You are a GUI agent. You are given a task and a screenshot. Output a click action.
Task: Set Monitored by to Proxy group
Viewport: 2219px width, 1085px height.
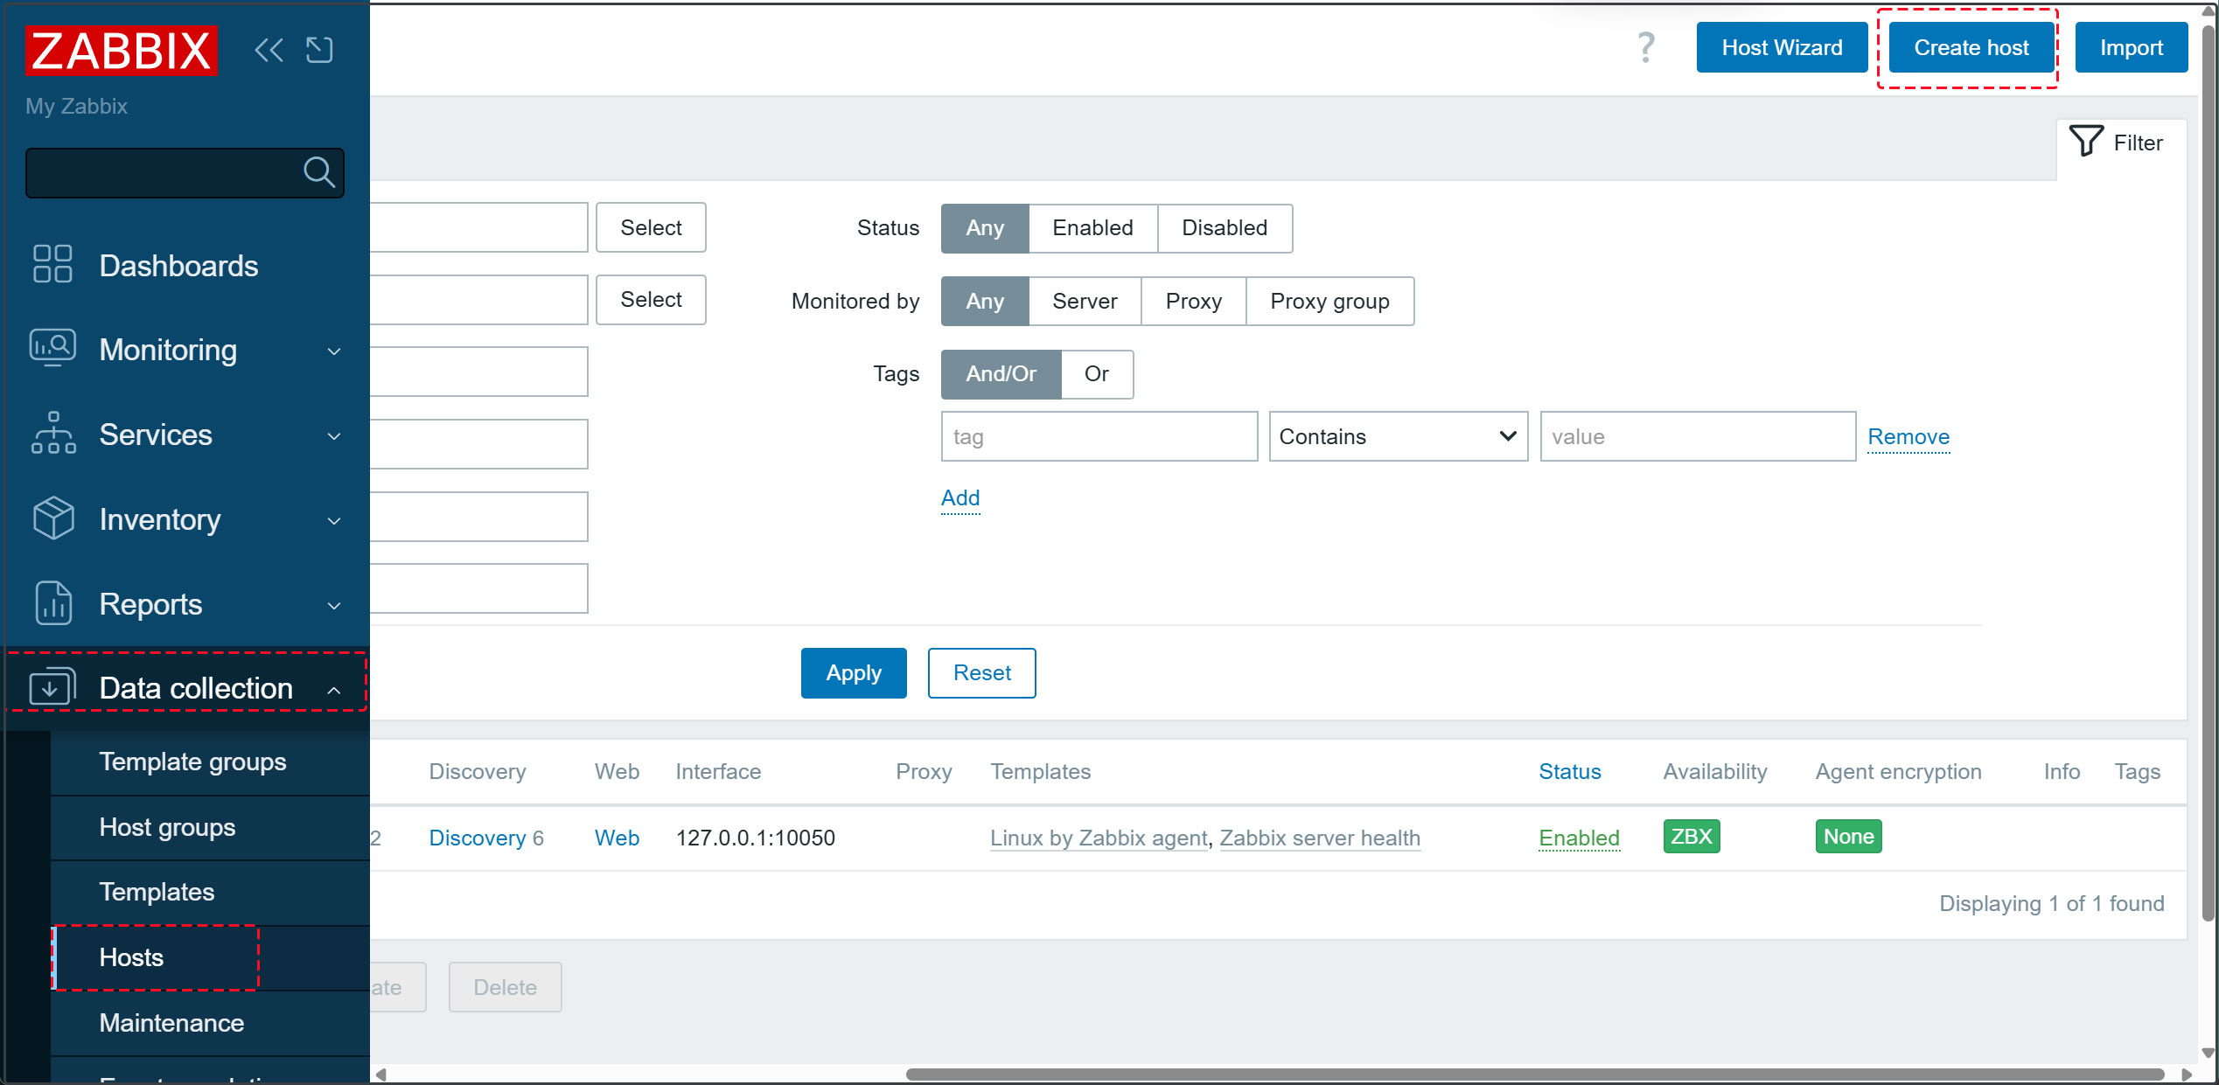pos(1329,302)
